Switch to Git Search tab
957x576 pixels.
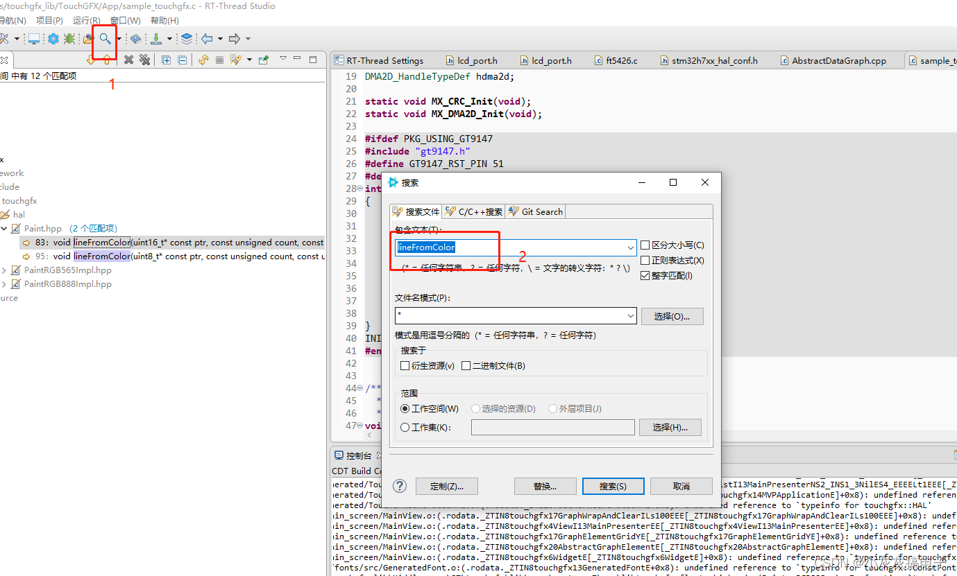coord(535,212)
